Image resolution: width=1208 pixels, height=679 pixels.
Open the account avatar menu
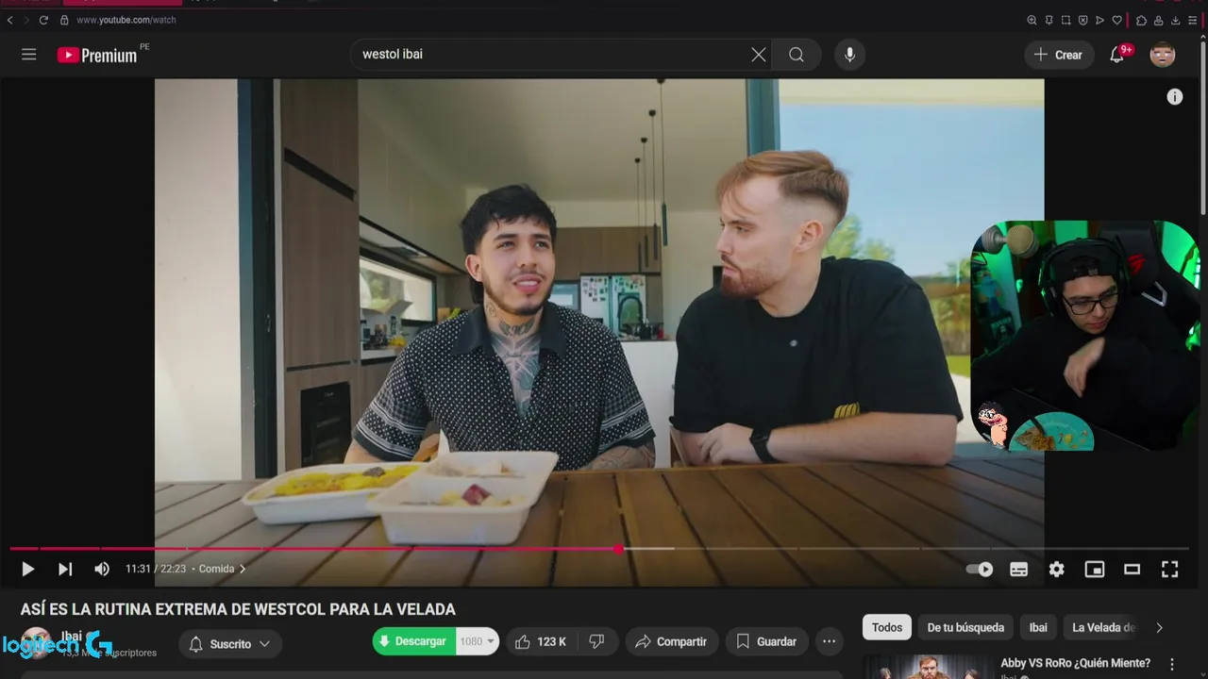(1163, 55)
